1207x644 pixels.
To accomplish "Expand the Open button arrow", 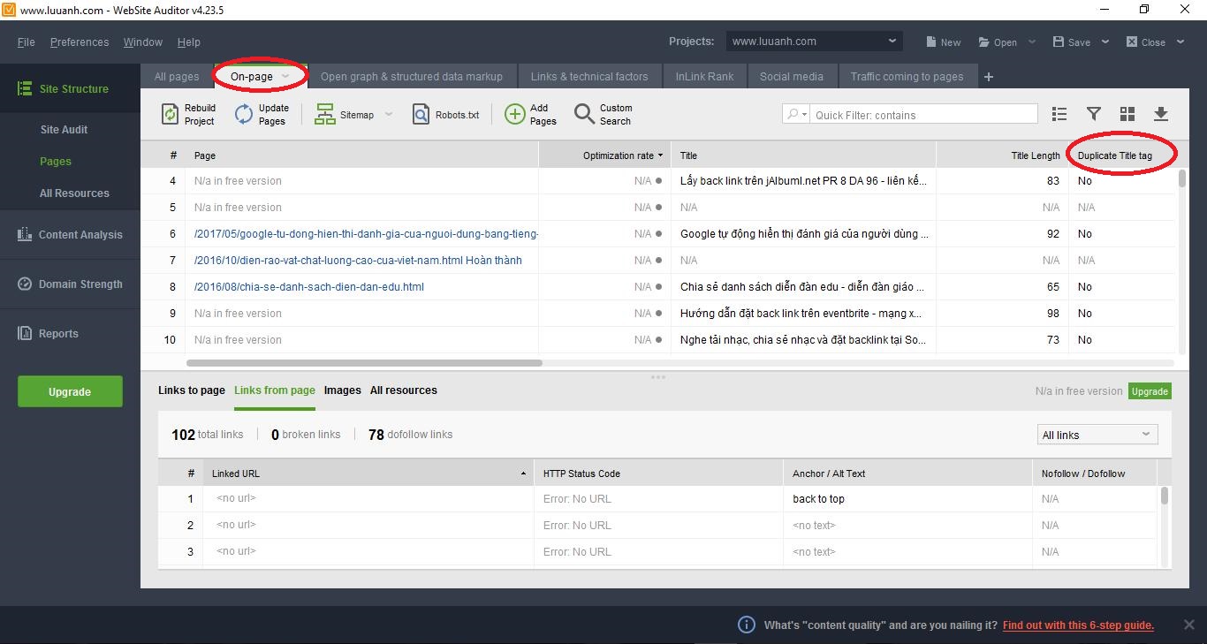I will click(x=1032, y=42).
